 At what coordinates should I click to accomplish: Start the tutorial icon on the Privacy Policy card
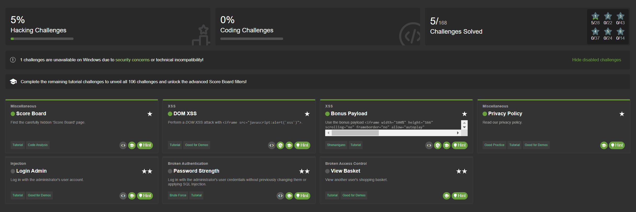(x=604, y=145)
